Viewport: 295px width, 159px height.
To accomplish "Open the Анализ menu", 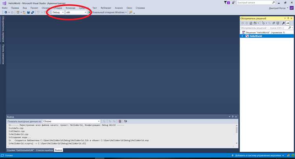I will [x=119, y=8].
